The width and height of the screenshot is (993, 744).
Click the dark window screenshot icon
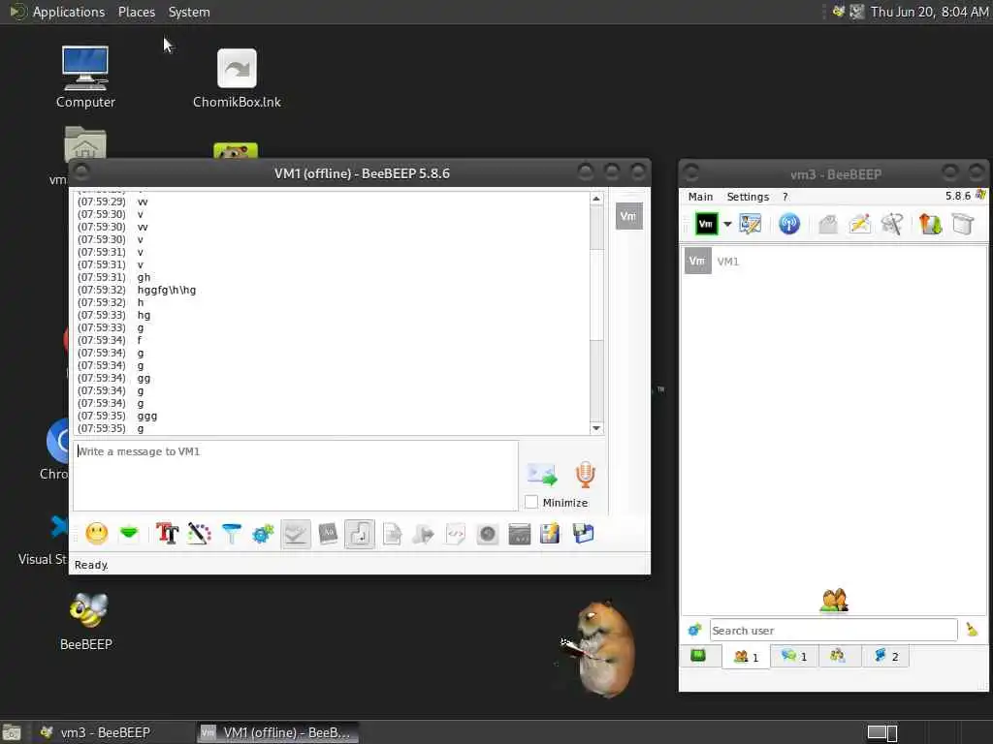tap(520, 534)
